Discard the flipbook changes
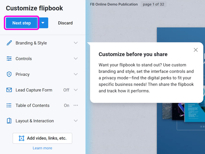This screenshot has width=205, height=154. (65, 23)
